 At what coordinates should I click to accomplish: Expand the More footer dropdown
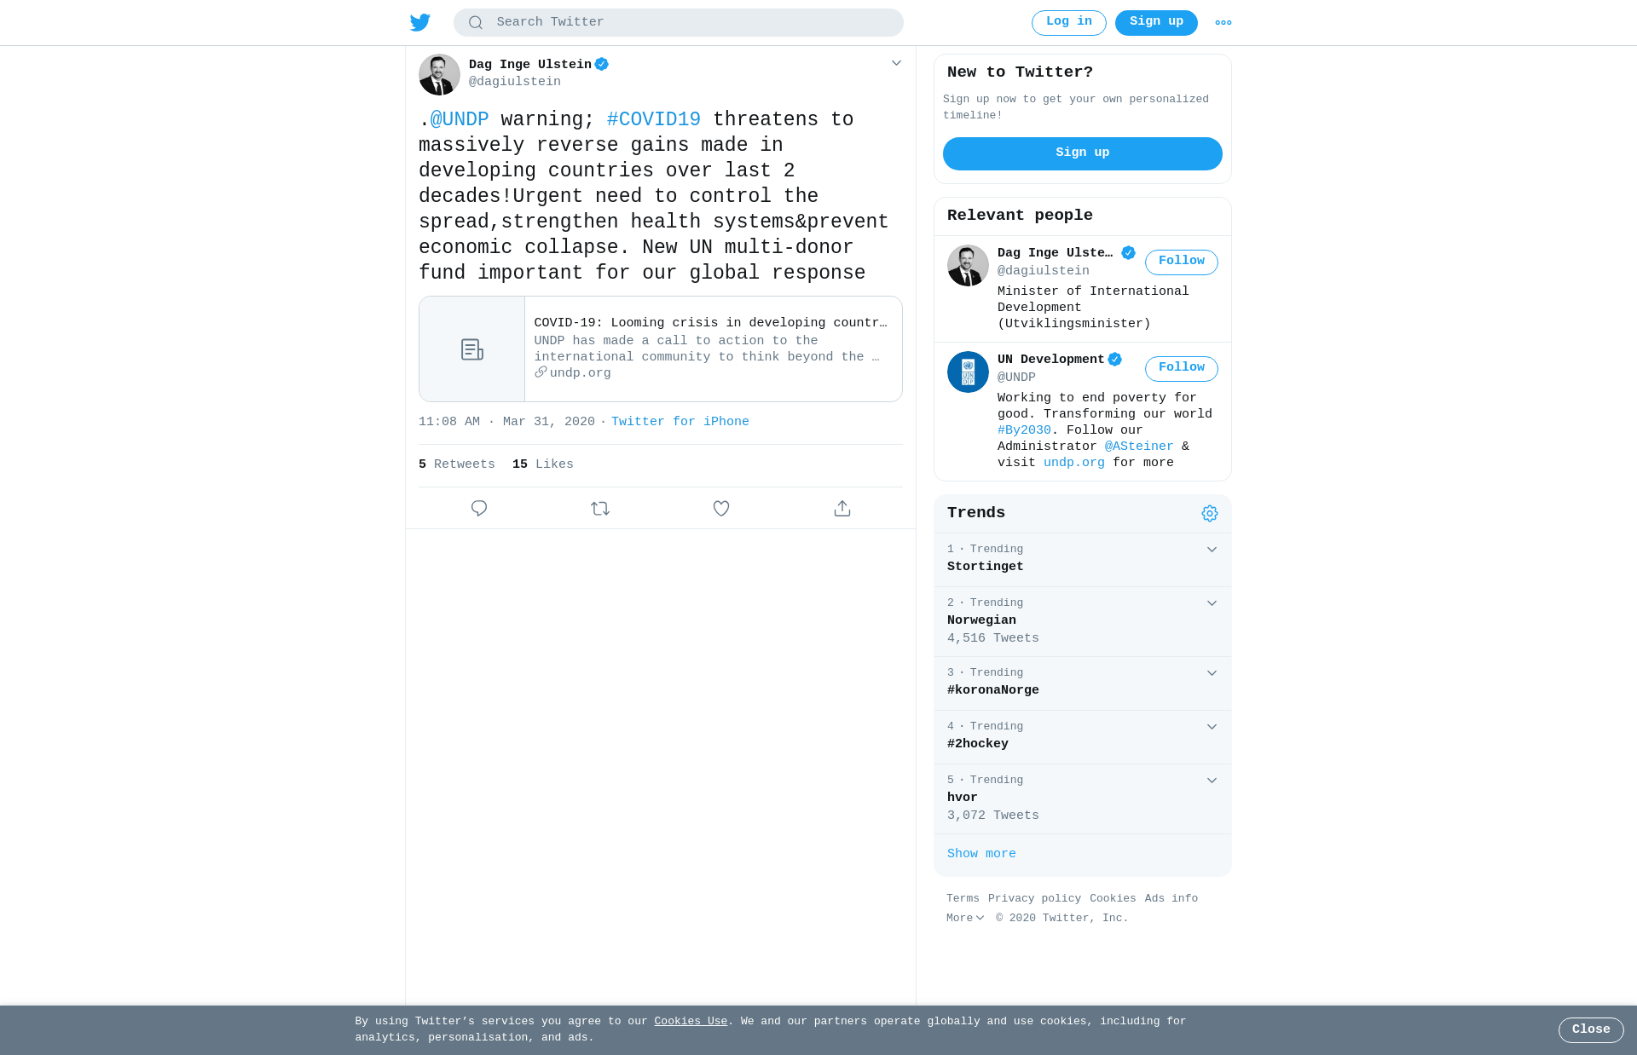point(965,918)
